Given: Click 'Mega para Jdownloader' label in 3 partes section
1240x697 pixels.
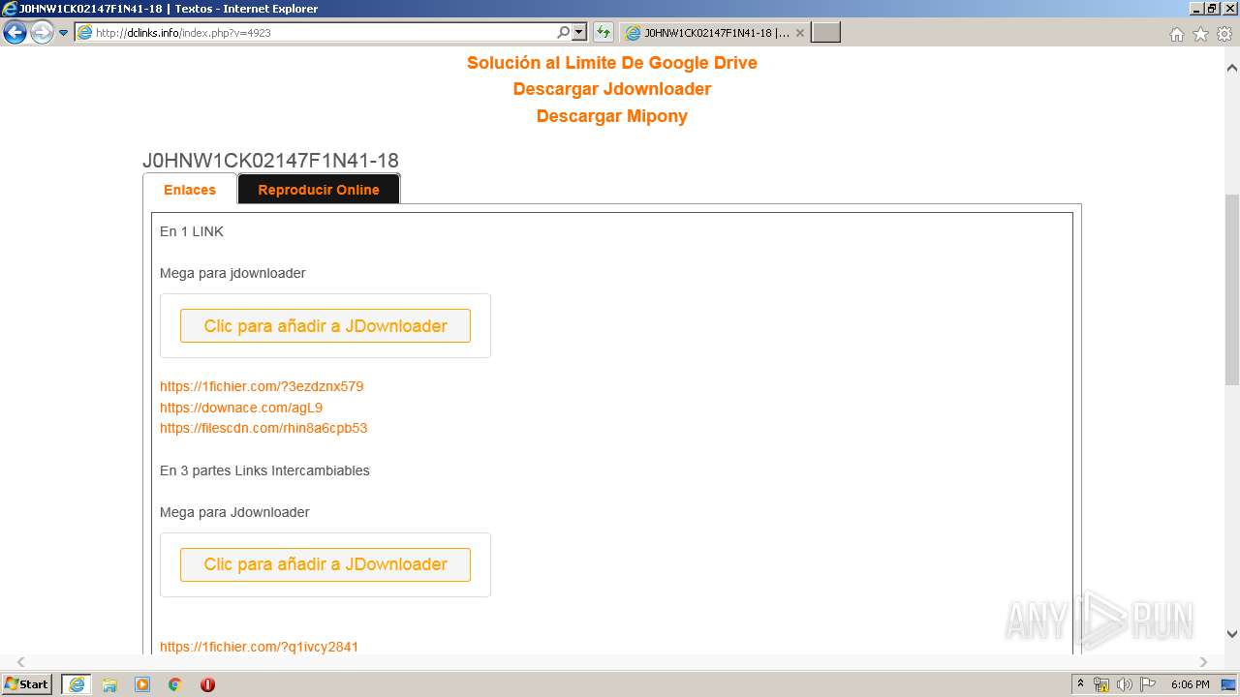Looking at the screenshot, I should click(234, 512).
